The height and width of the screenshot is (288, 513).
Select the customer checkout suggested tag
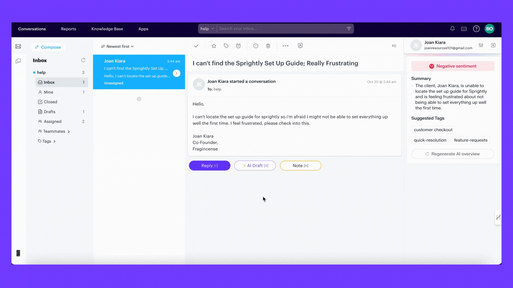(433, 129)
